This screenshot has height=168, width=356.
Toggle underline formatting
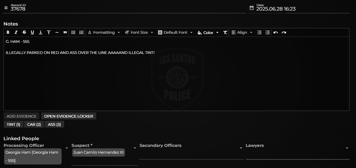tap(32, 33)
